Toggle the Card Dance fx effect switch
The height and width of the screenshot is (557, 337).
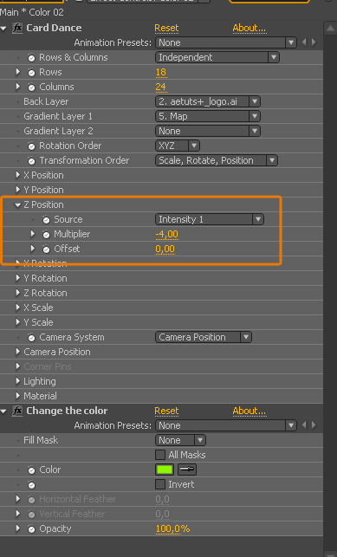click(x=17, y=28)
